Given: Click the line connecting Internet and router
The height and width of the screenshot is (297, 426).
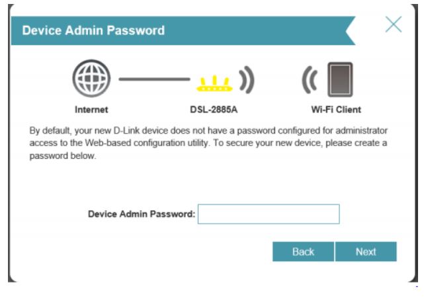Looking at the screenshot, I should point(154,79).
